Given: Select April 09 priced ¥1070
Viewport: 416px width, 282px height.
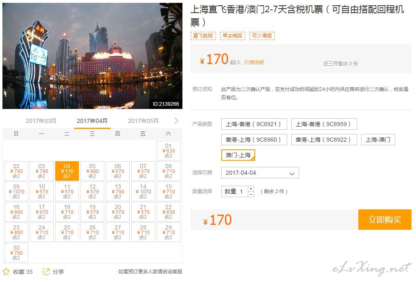Looking at the screenshot, I should point(16,191).
